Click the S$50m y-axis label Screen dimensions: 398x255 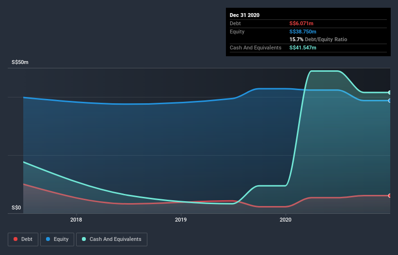(20, 62)
